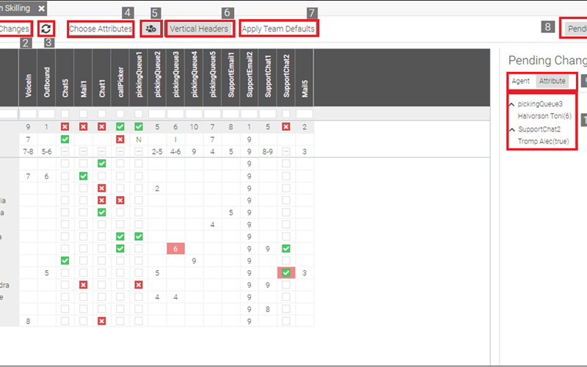This screenshot has height=367, width=587.
Task: Select the 8 cell under SupportChat1
Action: [268, 309]
